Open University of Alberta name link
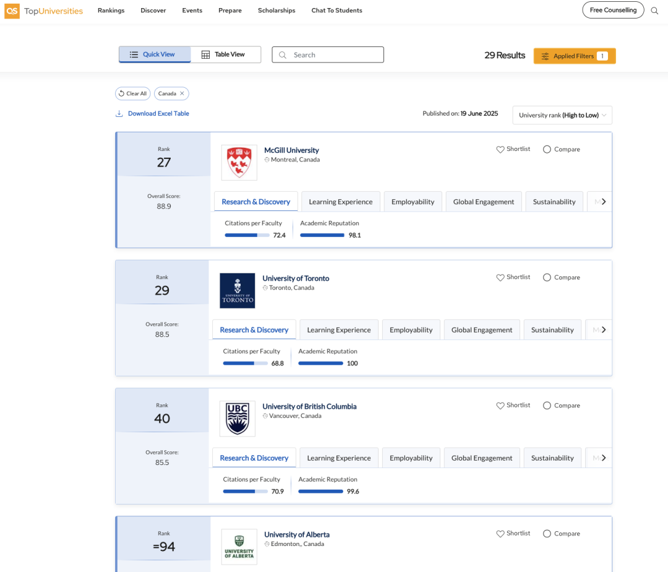Image resolution: width=668 pixels, height=572 pixels. point(297,534)
